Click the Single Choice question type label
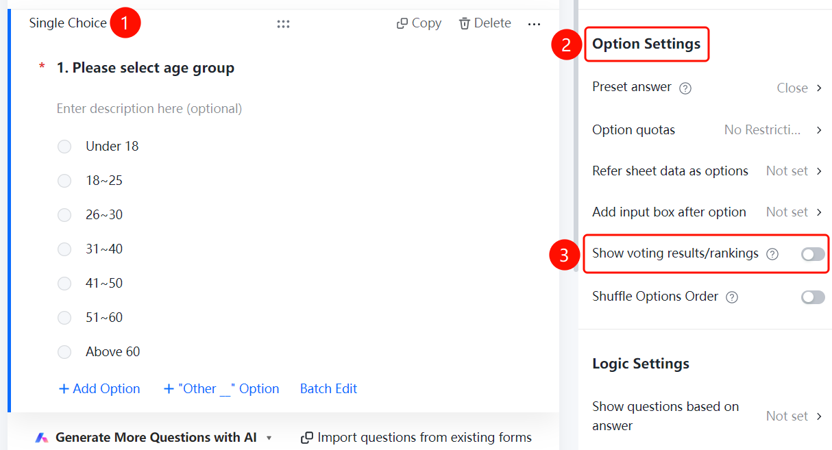Image resolution: width=832 pixels, height=450 pixels. pos(68,23)
